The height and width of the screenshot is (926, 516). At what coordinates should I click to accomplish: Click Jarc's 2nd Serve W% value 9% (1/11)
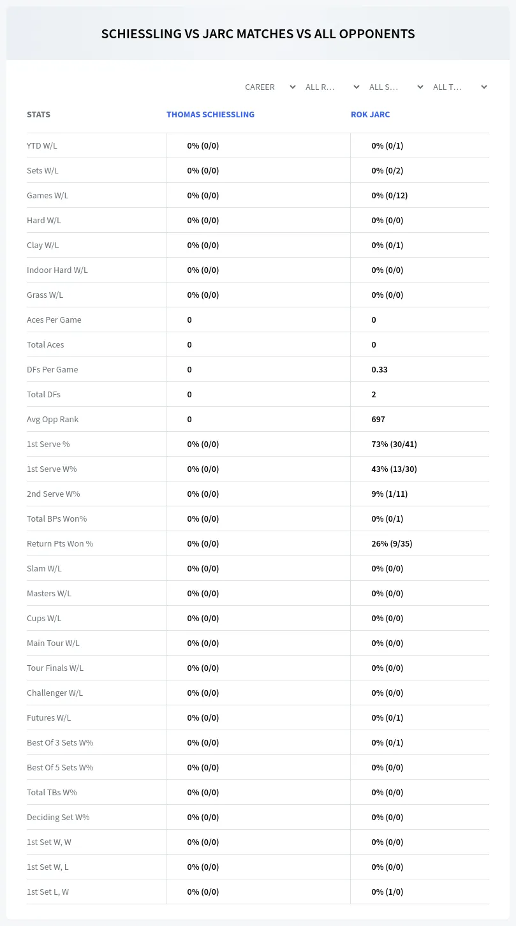pyautogui.click(x=390, y=494)
